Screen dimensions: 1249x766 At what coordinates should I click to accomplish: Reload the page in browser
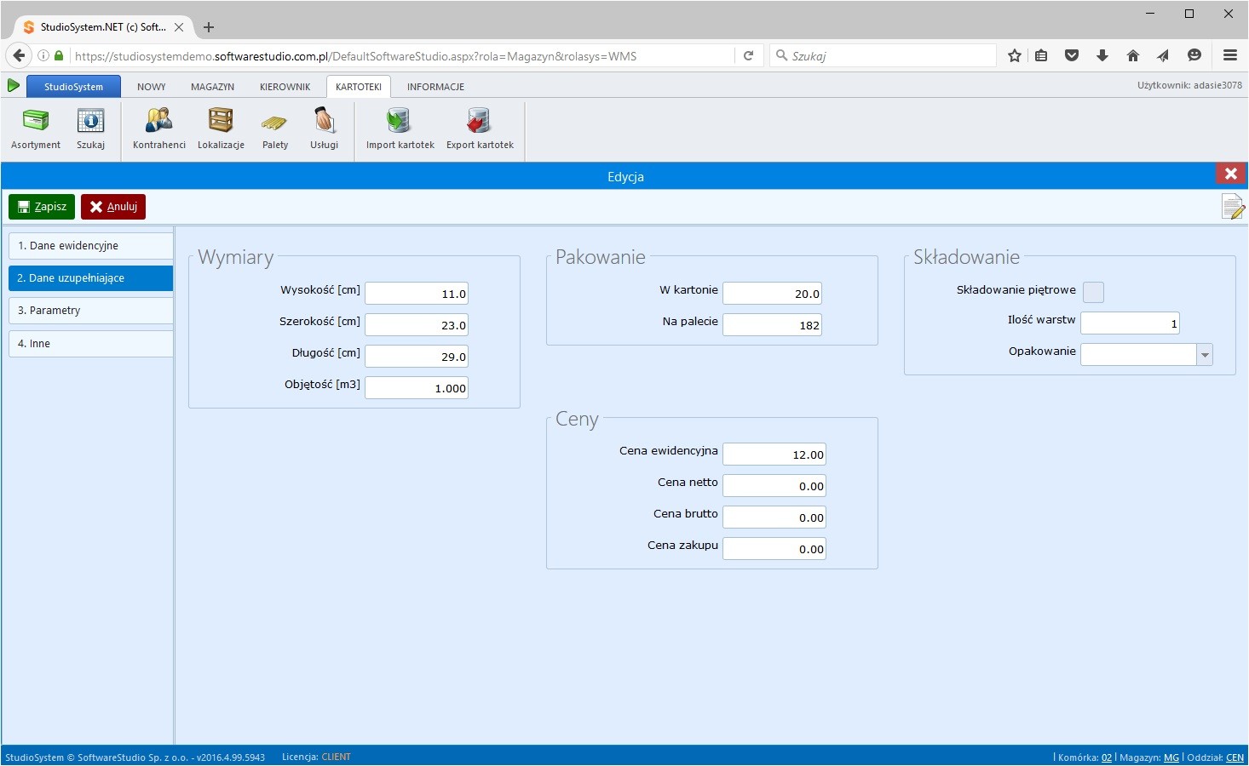(748, 55)
